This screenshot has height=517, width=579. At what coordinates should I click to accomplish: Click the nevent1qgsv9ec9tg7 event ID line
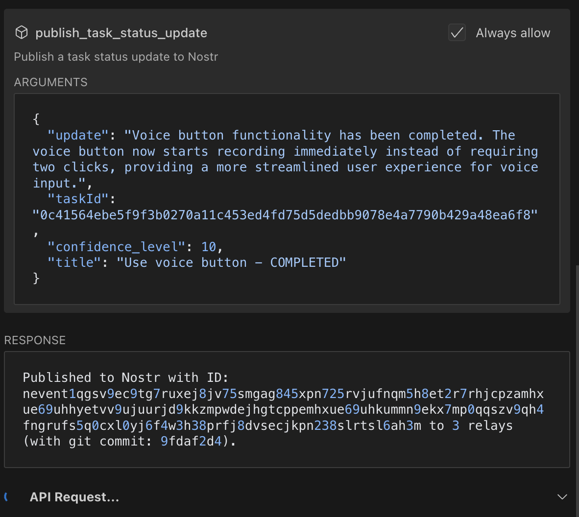(x=283, y=394)
